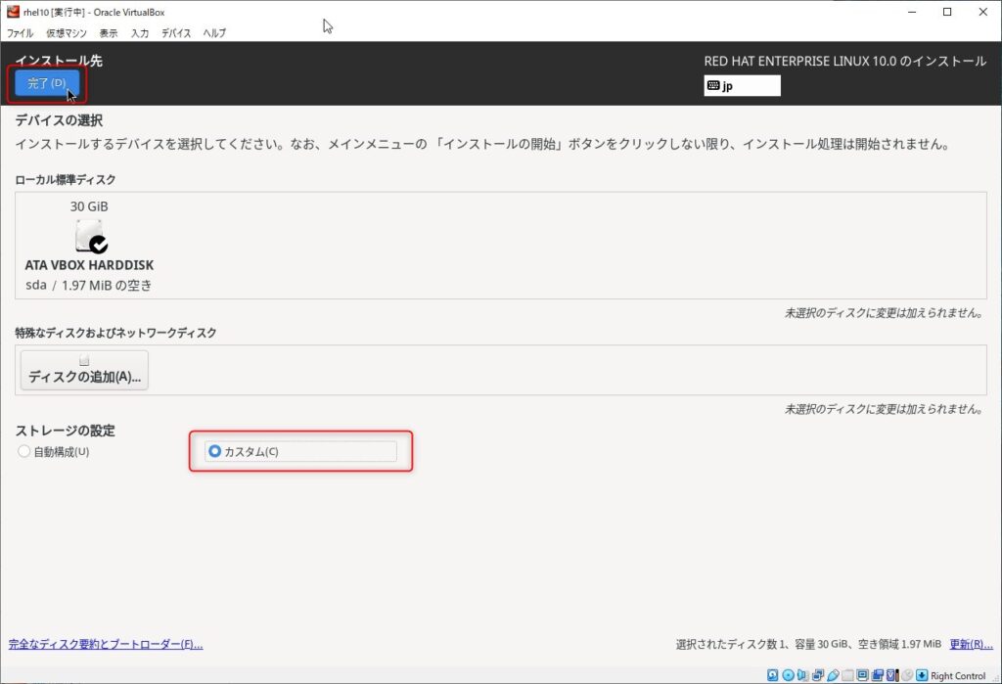Open the 仮想マシン menu

point(67,33)
